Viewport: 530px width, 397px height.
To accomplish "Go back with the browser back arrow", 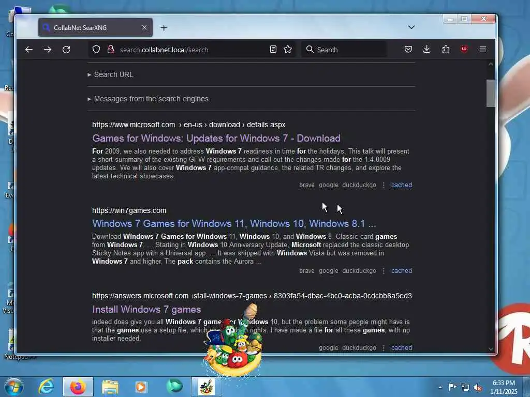I will point(29,50).
